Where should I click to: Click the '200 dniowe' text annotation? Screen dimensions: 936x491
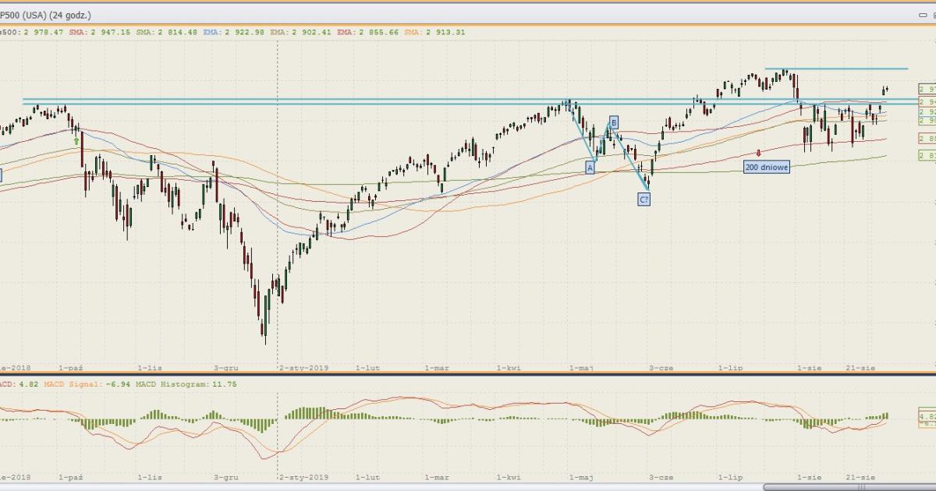point(766,167)
